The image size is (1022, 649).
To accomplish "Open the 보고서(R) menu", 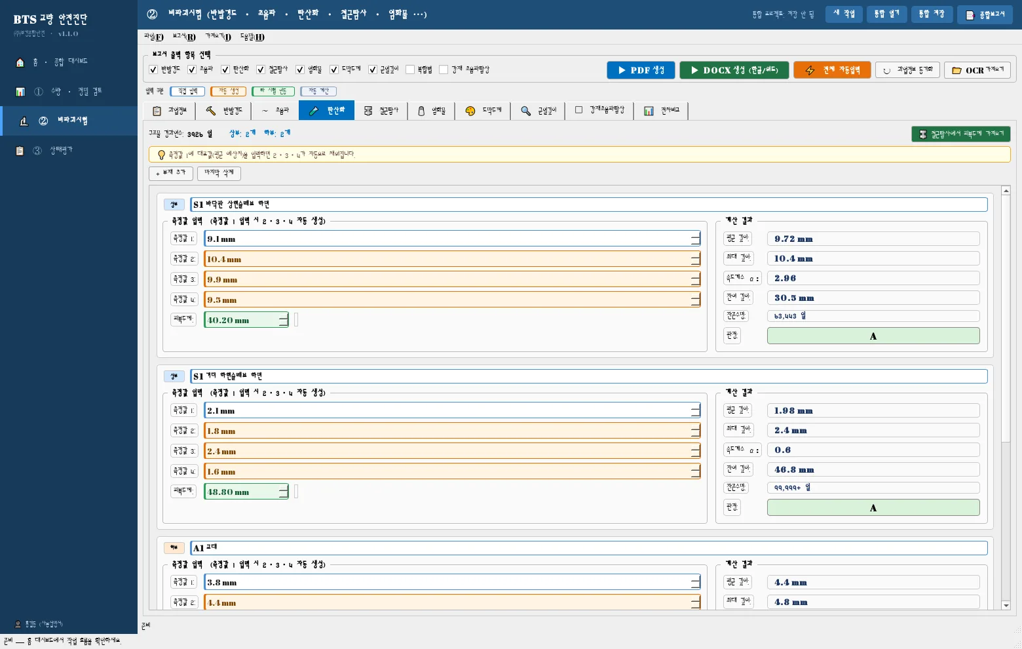I will pos(184,37).
